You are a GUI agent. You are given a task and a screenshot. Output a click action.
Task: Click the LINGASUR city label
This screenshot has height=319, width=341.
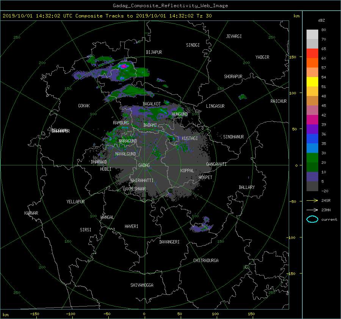[215, 106]
